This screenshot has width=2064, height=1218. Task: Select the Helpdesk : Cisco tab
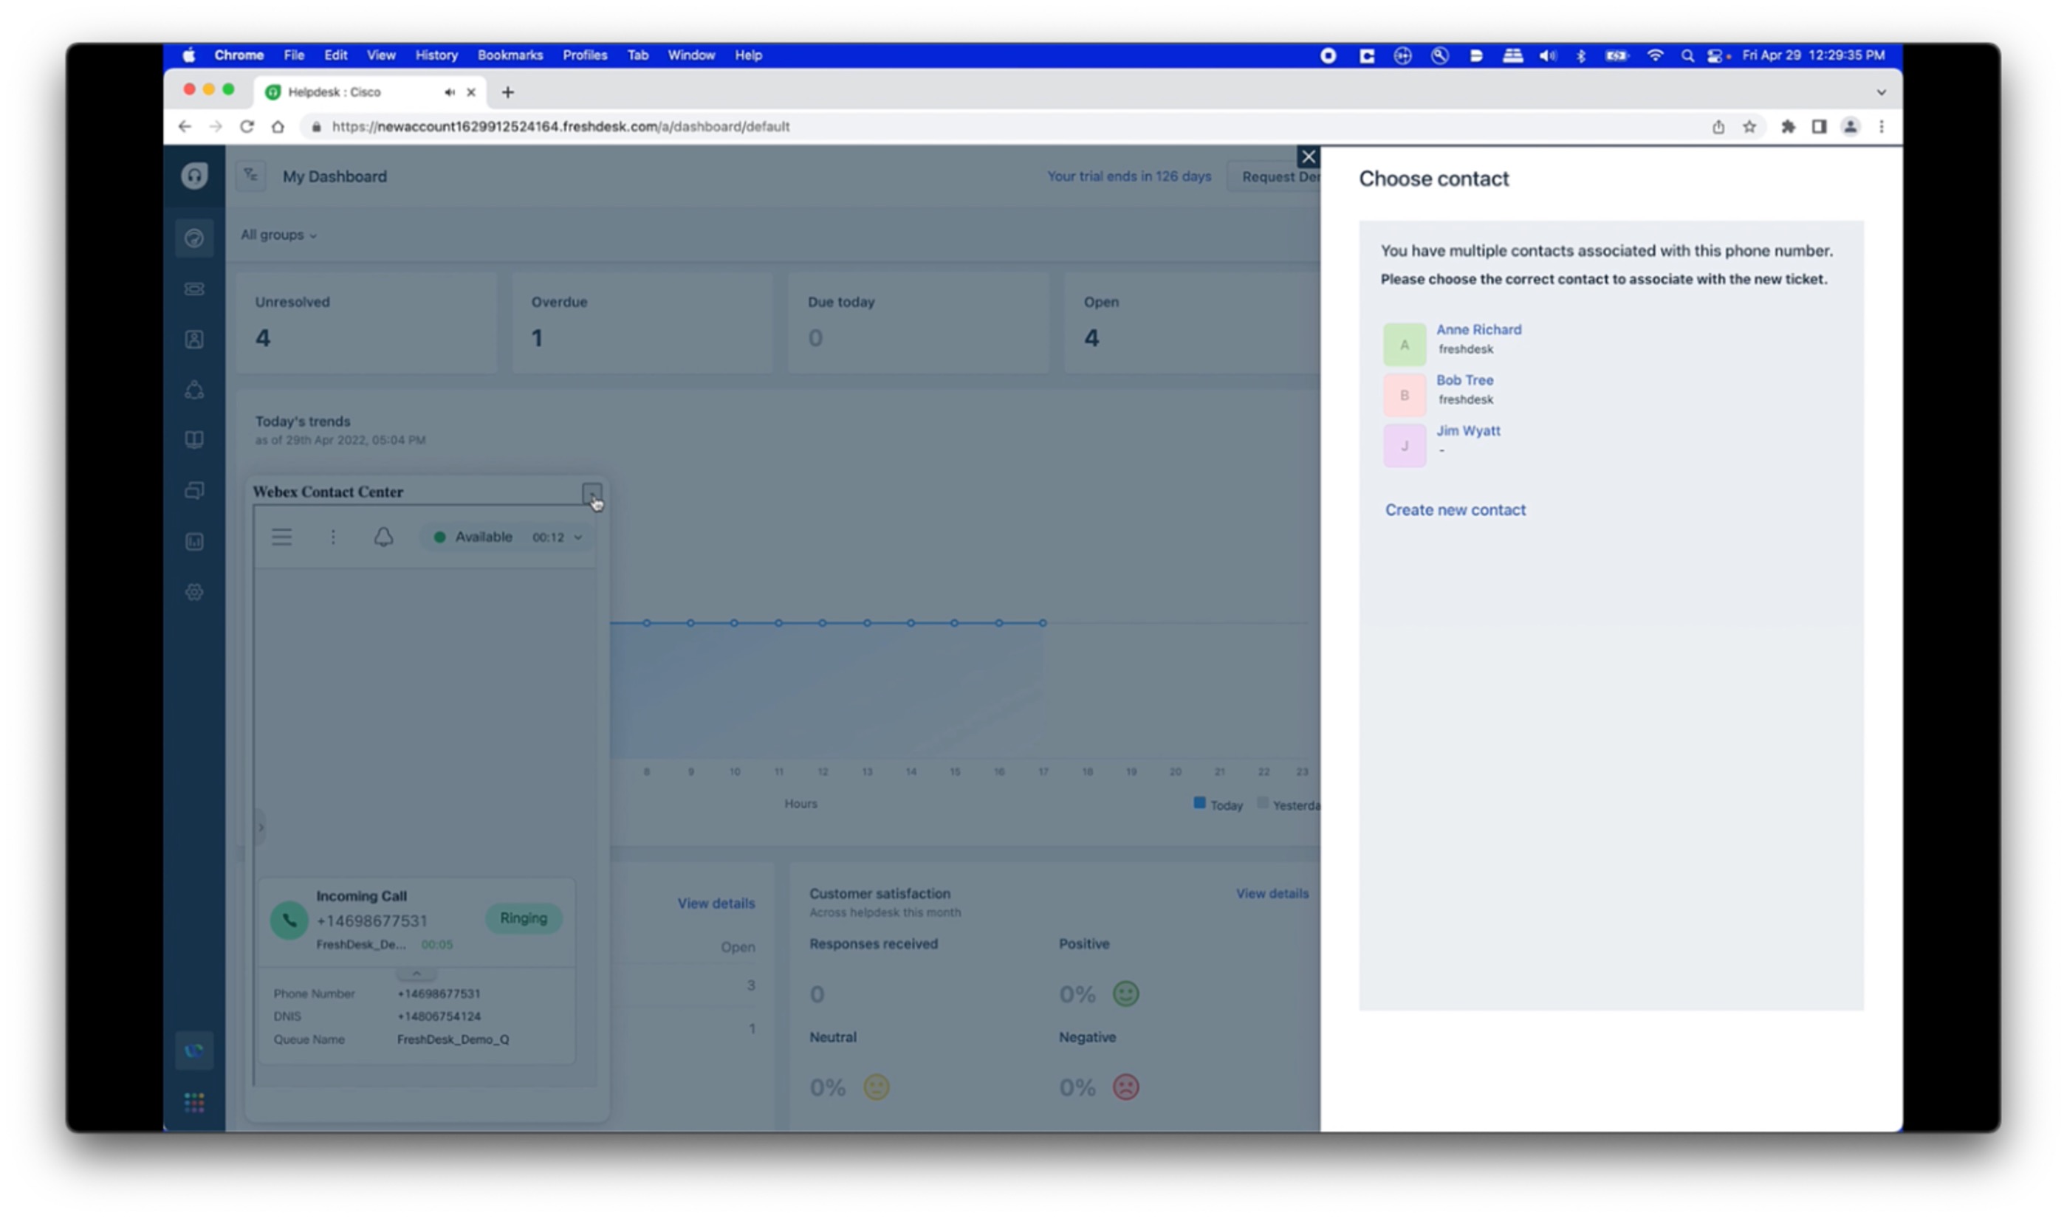coord(369,92)
